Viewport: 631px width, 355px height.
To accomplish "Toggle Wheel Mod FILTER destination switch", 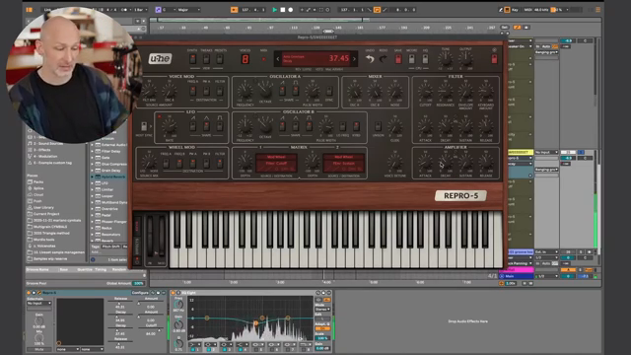I will click(x=220, y=163).
